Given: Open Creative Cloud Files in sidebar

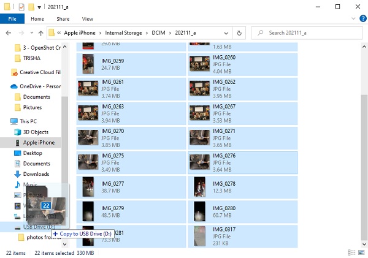Looking at the screenshot, I should coord(36,72).
